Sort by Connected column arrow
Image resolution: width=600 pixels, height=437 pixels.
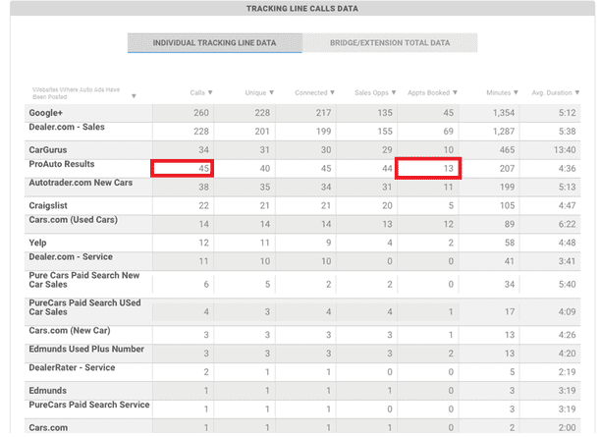coord(332,92)
